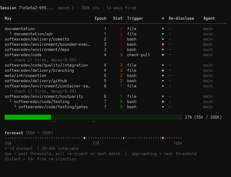This screenshot has height=177, width=231.
Task: Click the Dist column header
Action: pyautogui.click(x=118, y=18)
